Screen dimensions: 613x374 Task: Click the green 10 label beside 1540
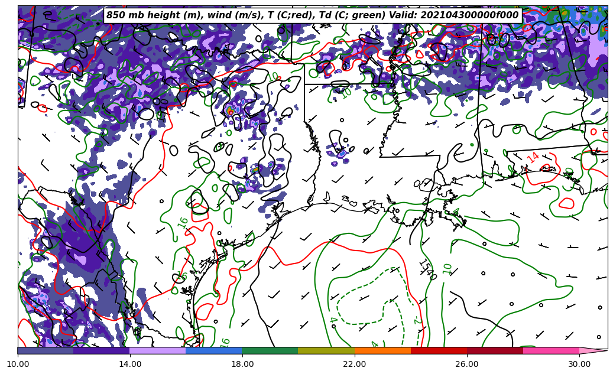(x=447, y=268)
